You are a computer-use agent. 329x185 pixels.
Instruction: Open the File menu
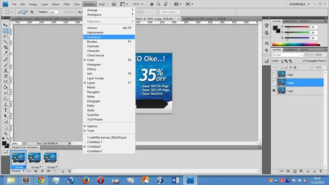click(14, 4)
